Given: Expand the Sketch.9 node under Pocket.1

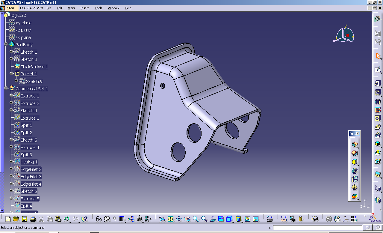Looking at the screenshot, I should pyautogui.click(x=16, y=81).
